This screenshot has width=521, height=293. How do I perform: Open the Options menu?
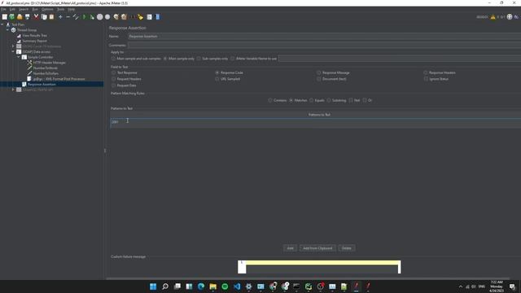coord(47,9)
